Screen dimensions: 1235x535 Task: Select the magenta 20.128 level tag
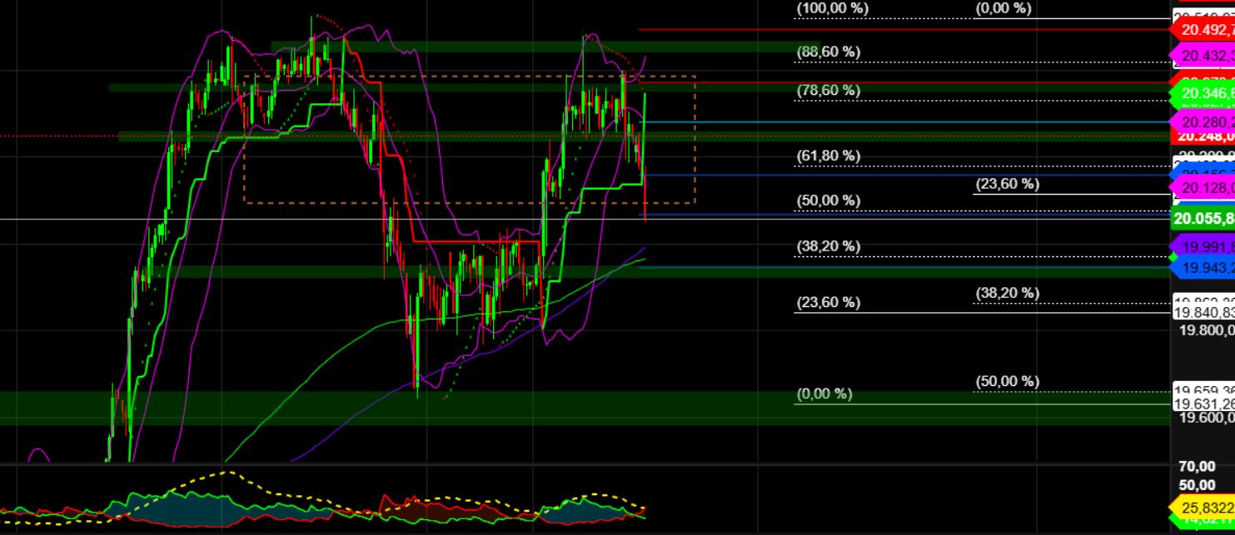1206,188
